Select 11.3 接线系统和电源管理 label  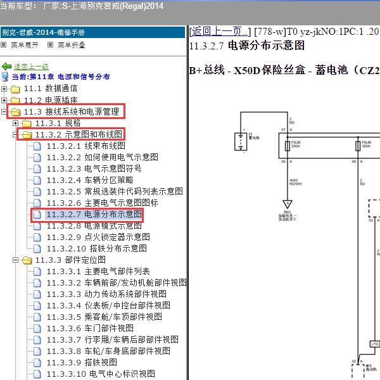click(72, 111)
